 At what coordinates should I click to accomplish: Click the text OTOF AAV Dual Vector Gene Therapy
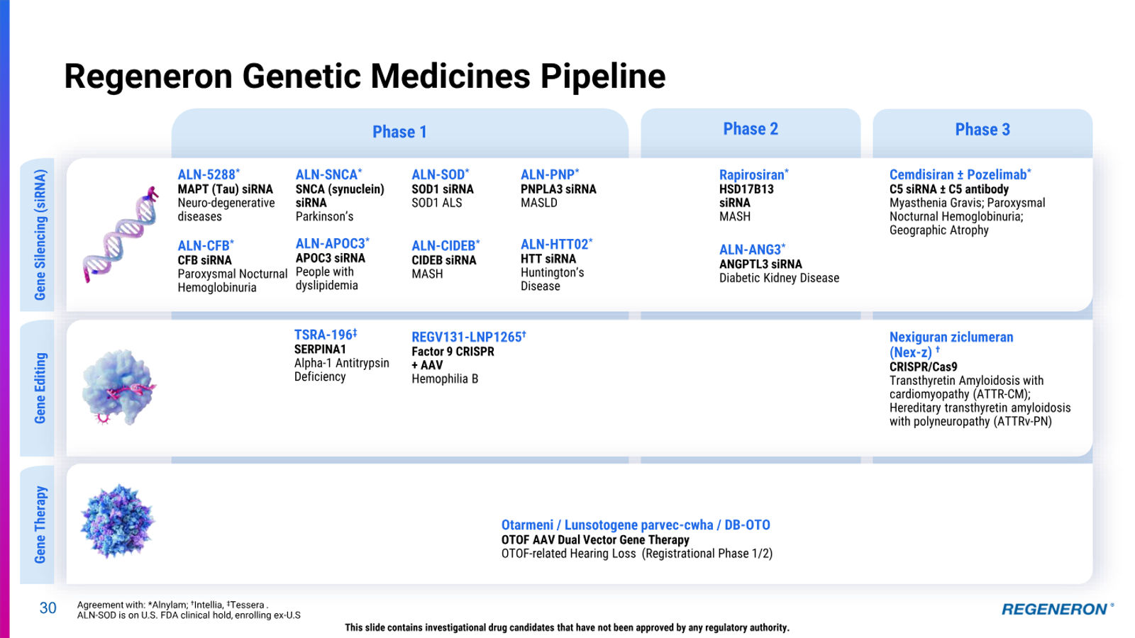click(x=595, y=539)
